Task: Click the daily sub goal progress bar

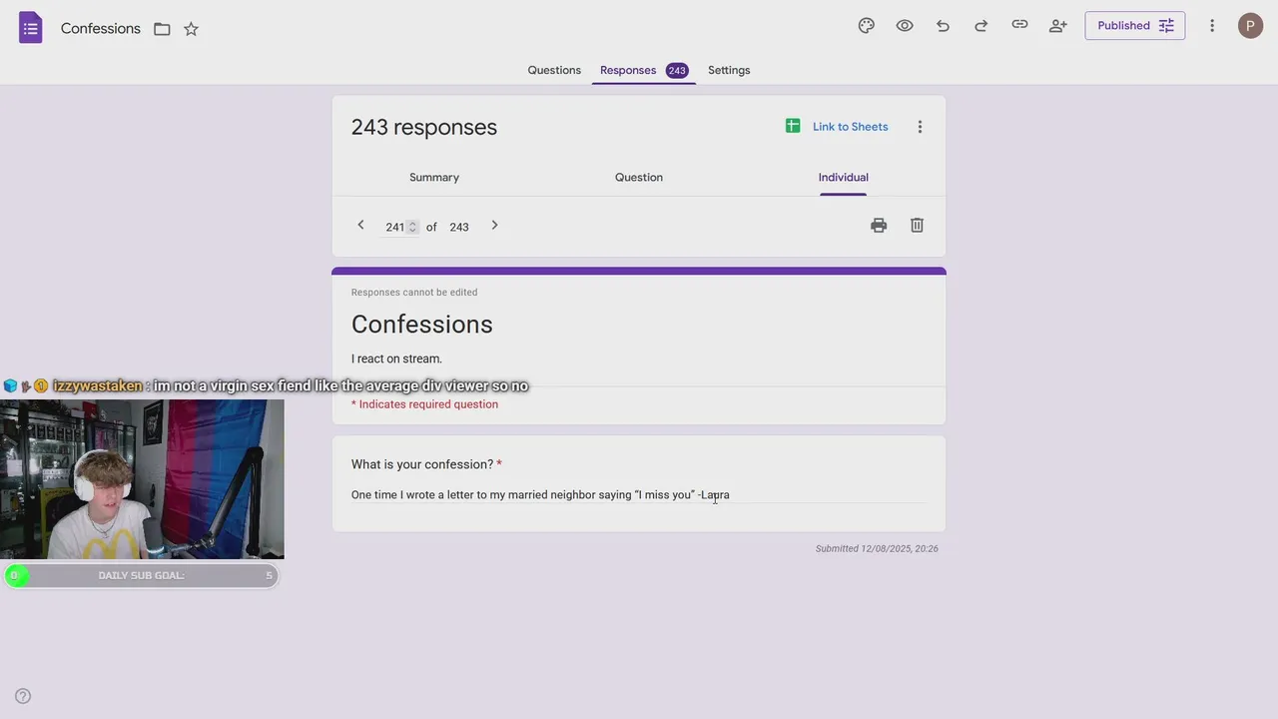Action: [x=141, y=575]
